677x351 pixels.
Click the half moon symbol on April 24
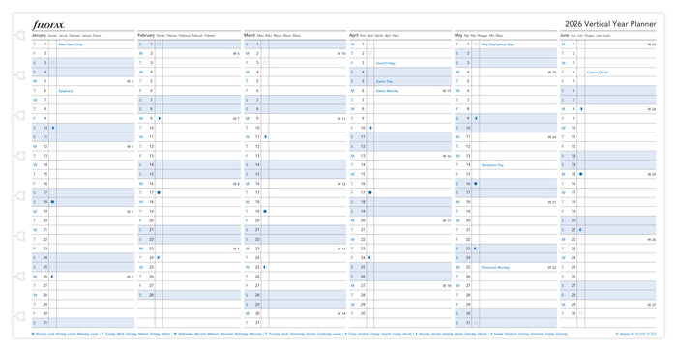370,258
